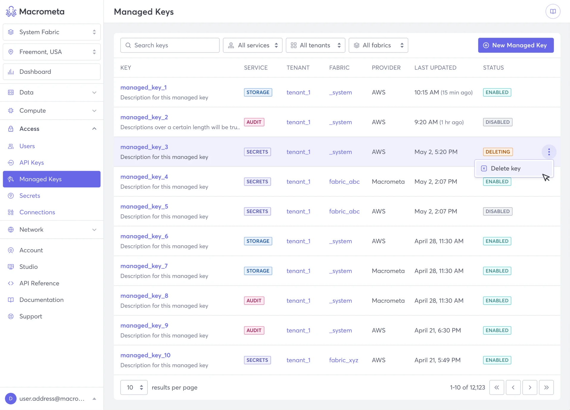Open the All tenants filter dropdown

pos(315,45)
